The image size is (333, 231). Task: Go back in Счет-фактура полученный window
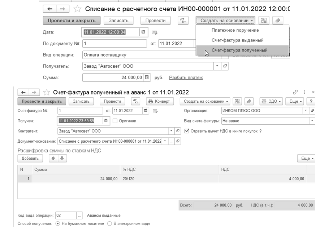[23, 92]
